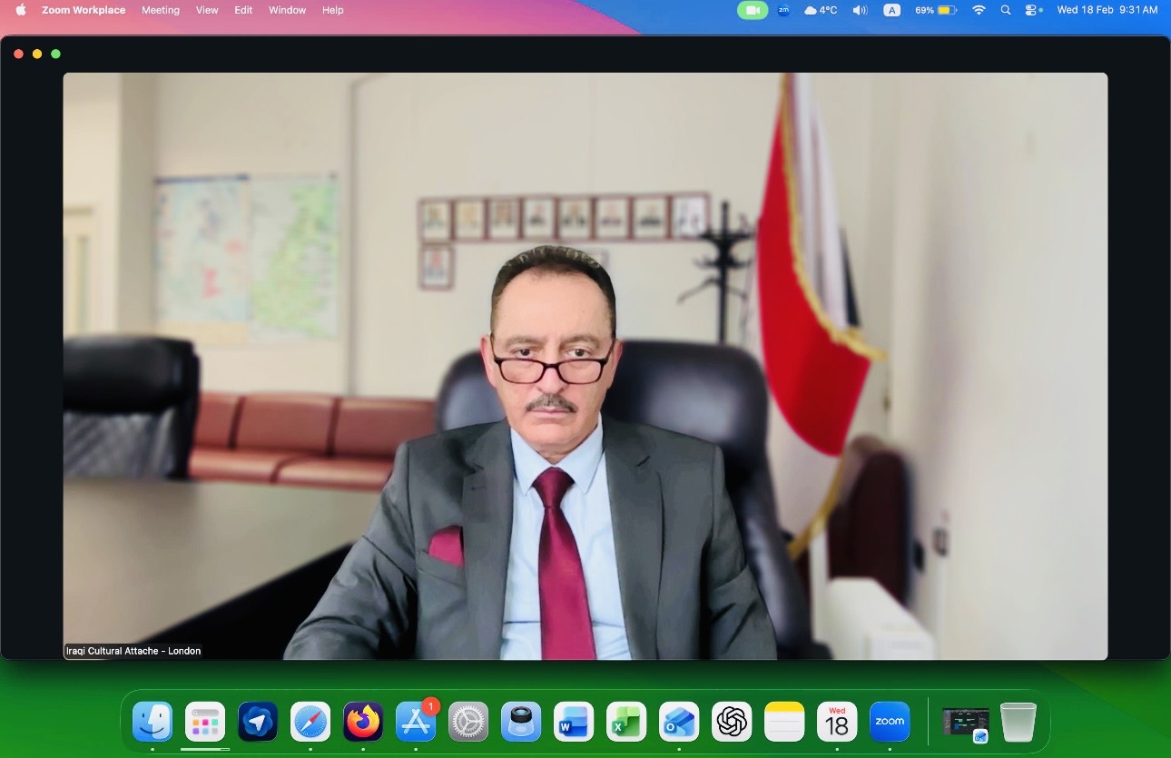This screenshot has height=758, width=1171.
Task: Open the battery 69% status menu
Action: pyautogui.click(x=935, y=10)
